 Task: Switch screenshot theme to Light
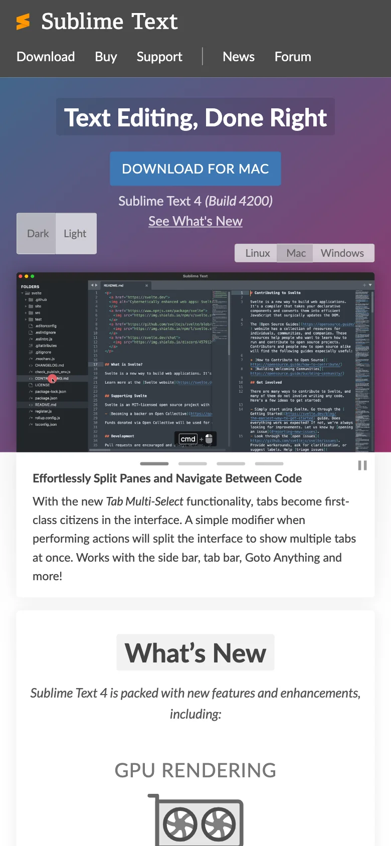[x=76, y=234]
